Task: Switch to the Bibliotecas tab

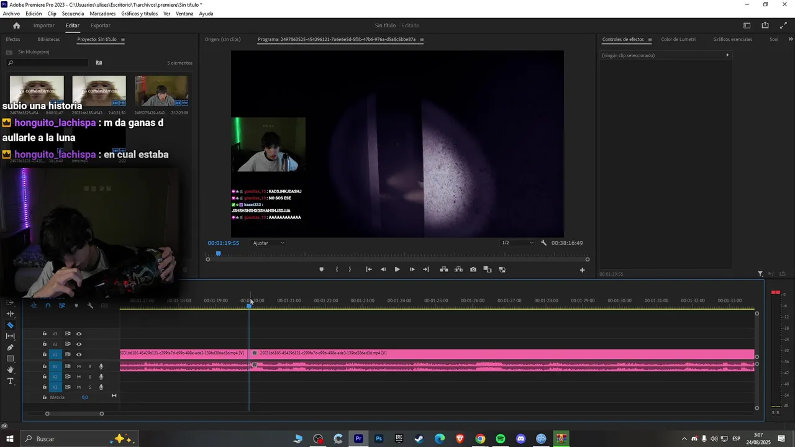Action: point(49,40)
